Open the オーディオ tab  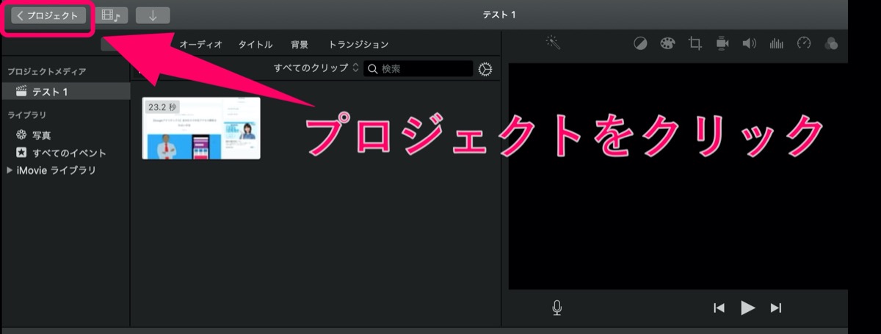[x=201, y=45]
